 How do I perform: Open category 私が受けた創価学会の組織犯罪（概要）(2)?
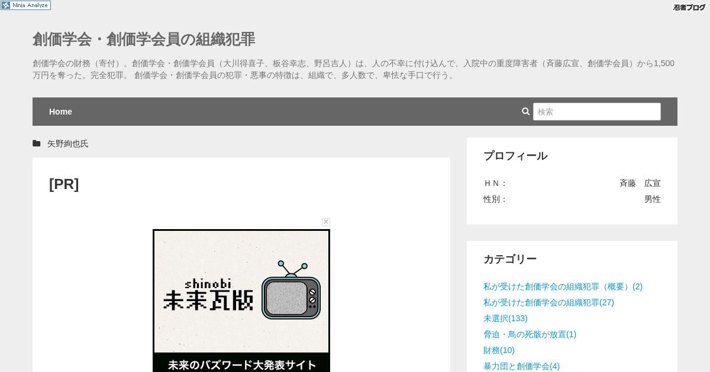(x=563, y=286)
